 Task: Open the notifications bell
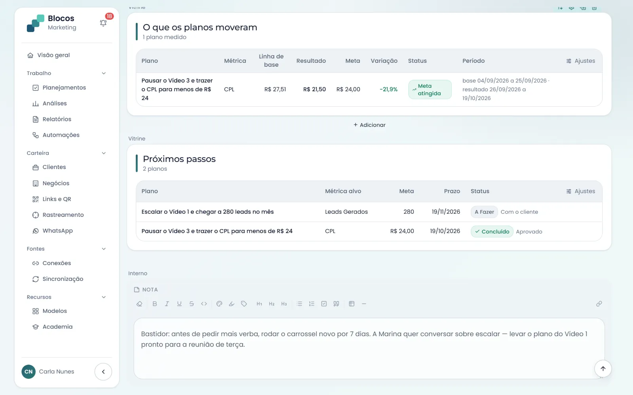point(103,23)
